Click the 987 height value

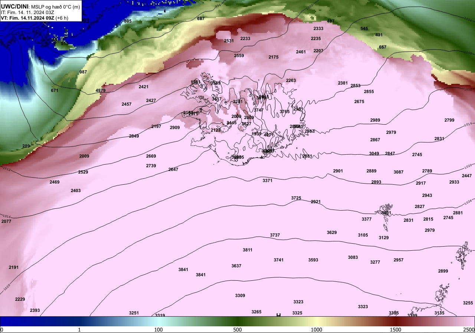pos(83,72)
